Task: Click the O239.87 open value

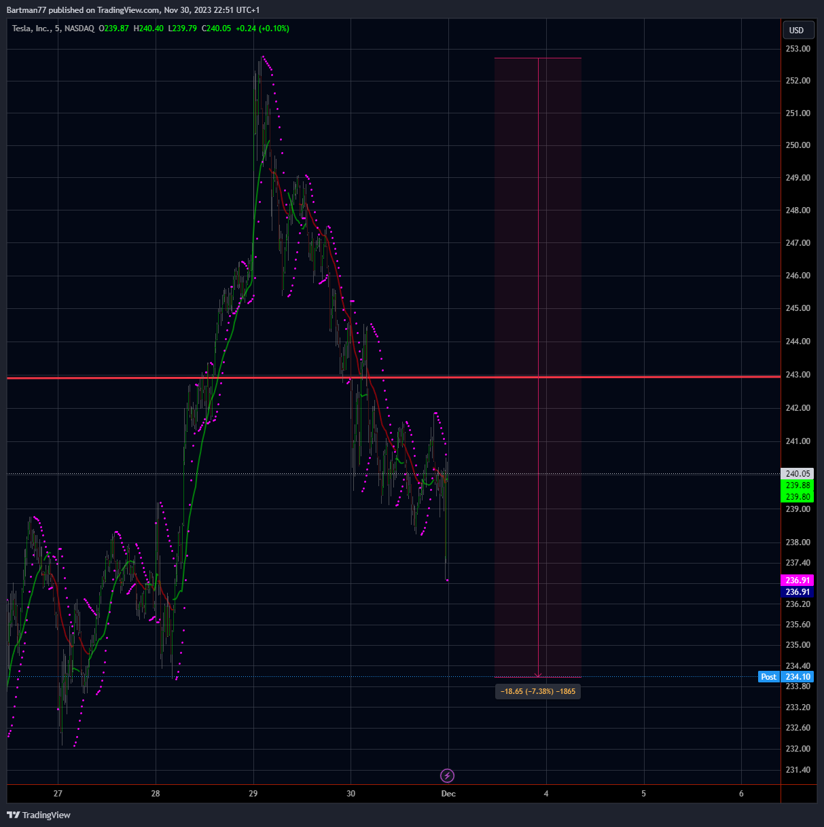Action: [114, 29]
